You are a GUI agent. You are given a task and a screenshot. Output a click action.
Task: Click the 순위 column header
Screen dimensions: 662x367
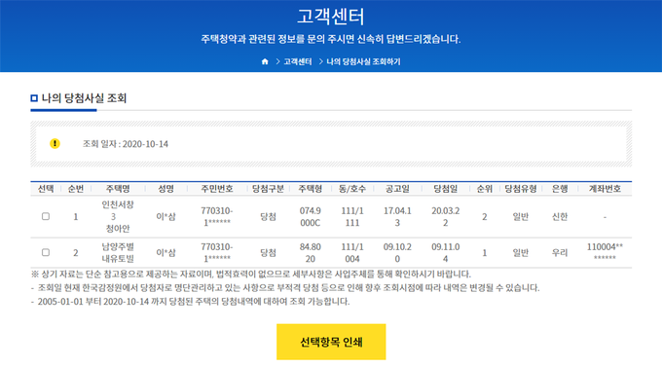coord(485,189)
